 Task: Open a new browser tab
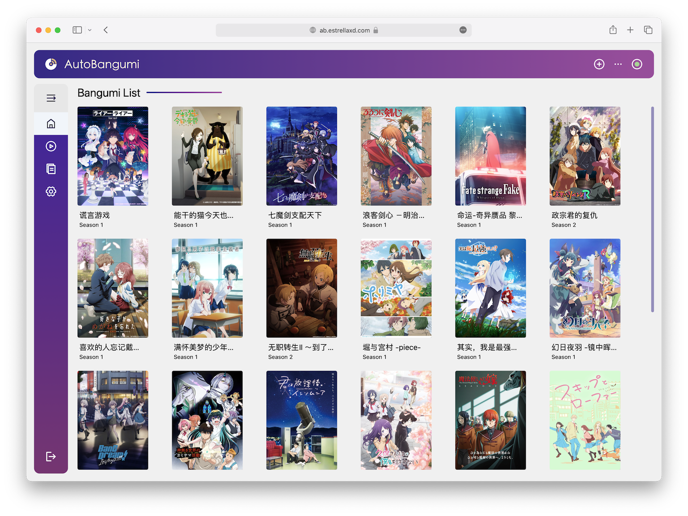630,30
